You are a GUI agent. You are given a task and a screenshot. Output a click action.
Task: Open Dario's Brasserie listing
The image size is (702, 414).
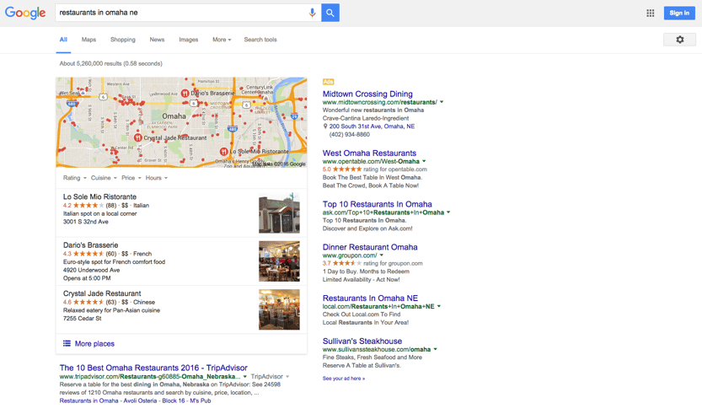click(x=90, y=245)
